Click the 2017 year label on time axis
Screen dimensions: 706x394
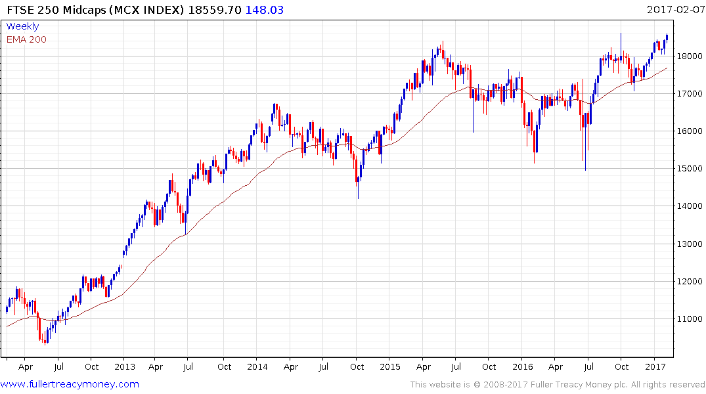(655, 366)
